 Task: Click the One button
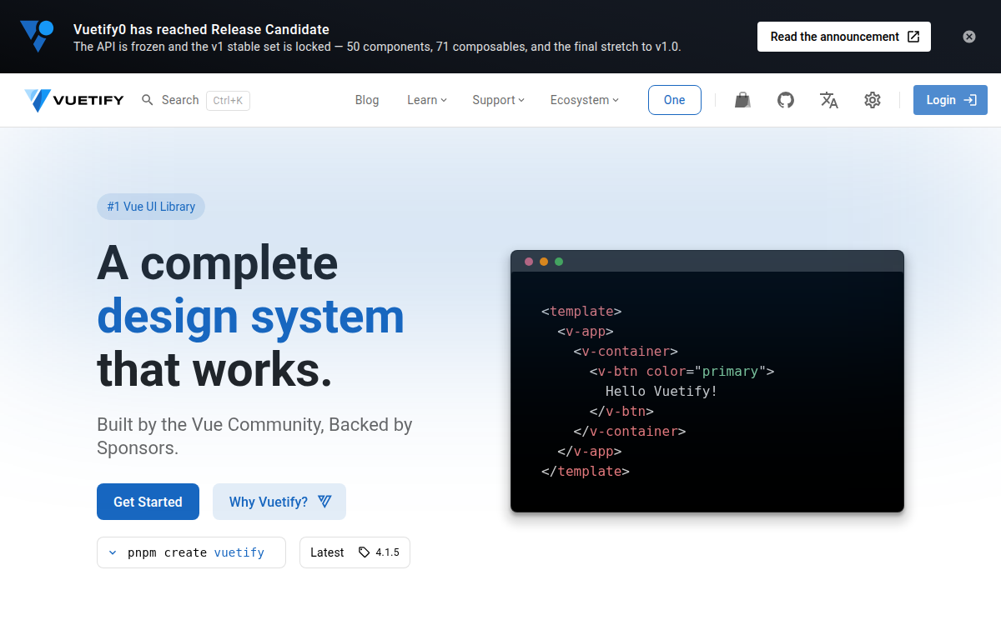[x=675, y=100]
